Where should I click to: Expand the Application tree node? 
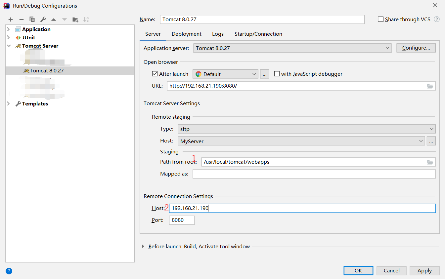click(x=9, y=29)
